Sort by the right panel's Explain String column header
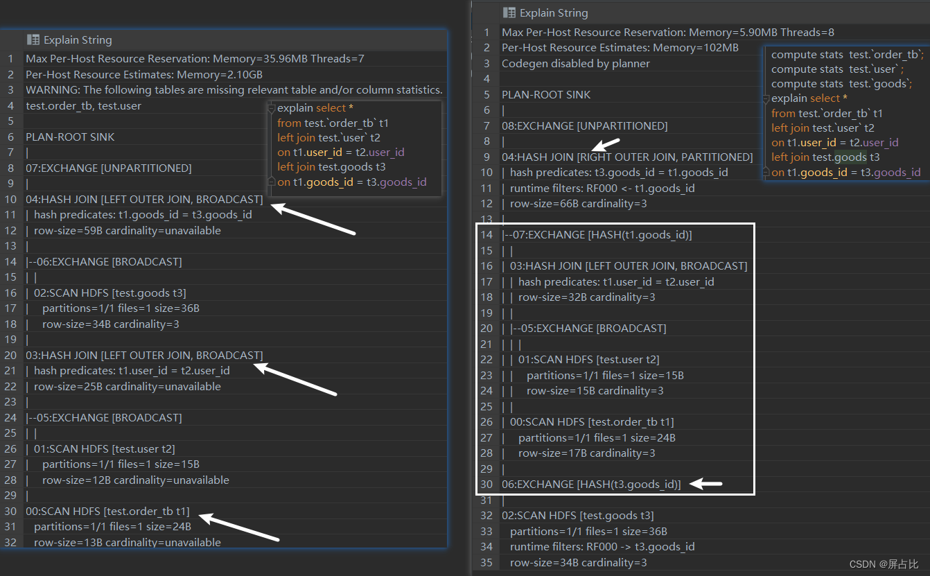The image size is (930, 576). coord(554,12)
